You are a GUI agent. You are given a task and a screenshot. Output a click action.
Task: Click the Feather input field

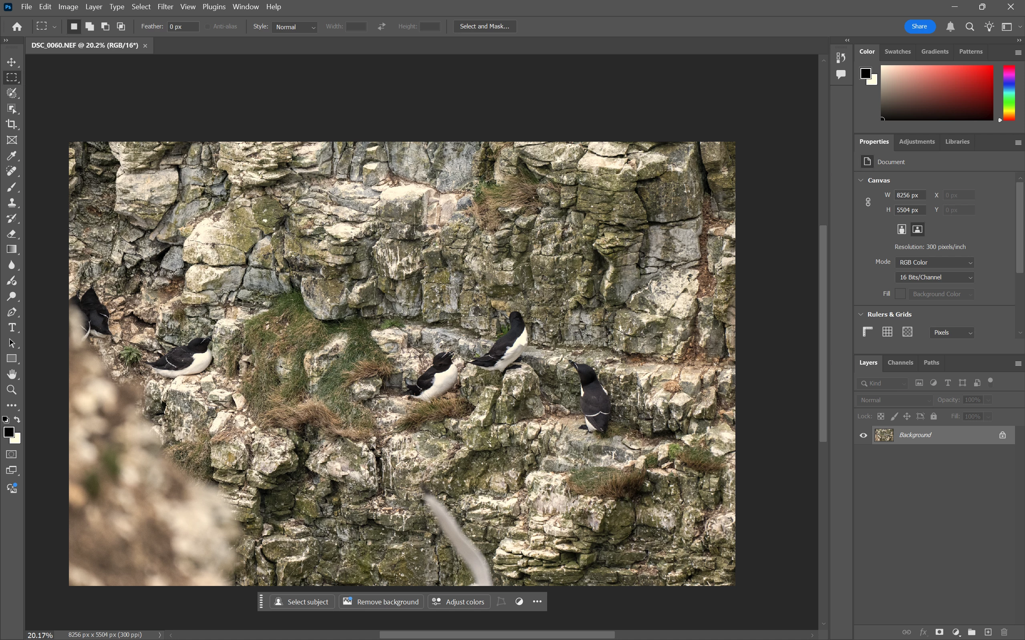[x=183, y=27]
